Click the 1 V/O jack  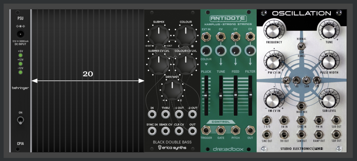[266, 120]
